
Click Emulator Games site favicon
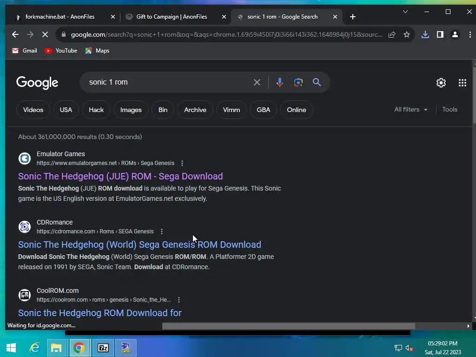(25, 159)
